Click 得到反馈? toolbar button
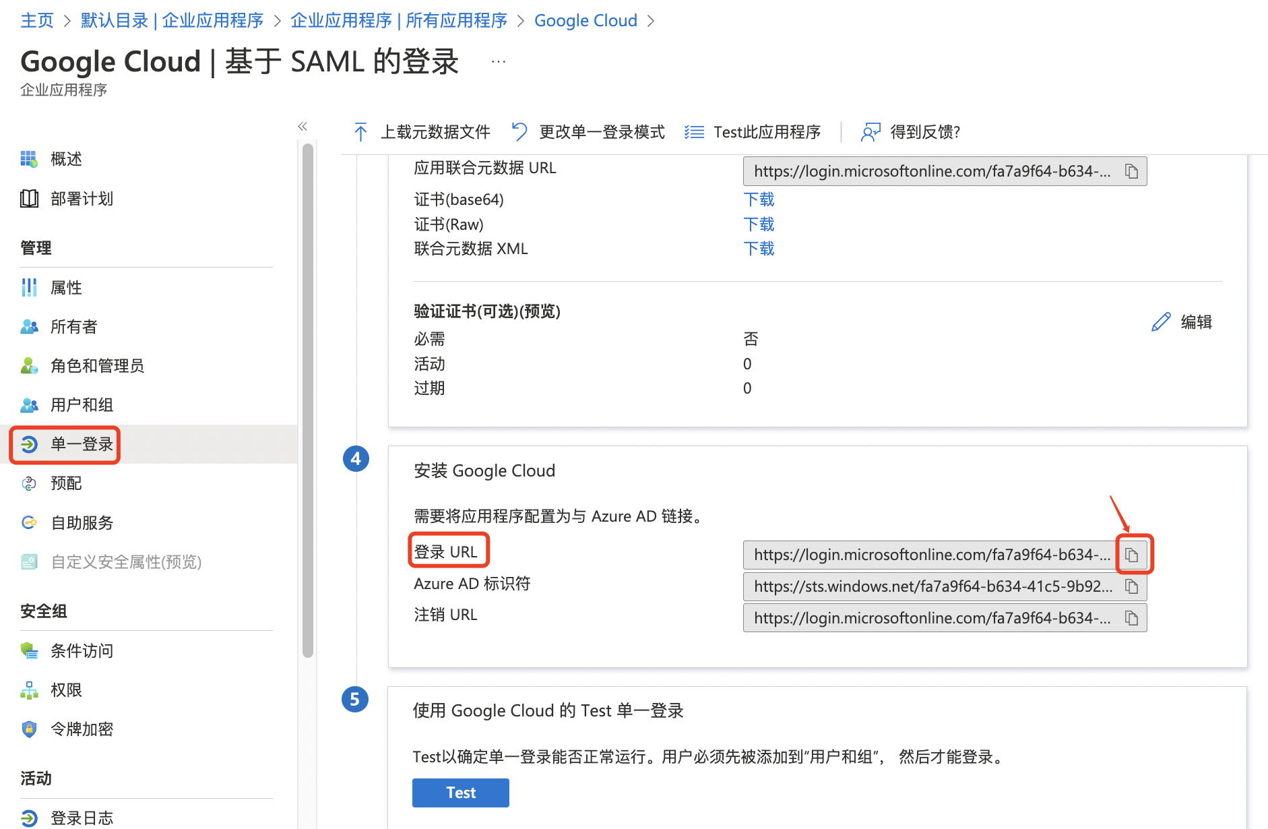Viewport: 1268px width, 829px height. point(910,132)
